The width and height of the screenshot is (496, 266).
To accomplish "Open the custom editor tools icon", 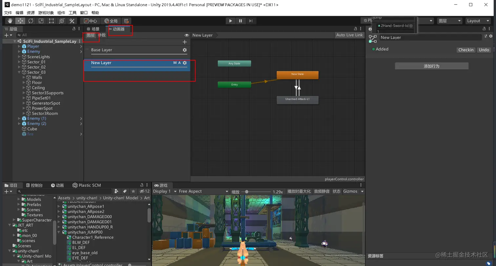I will (x=72, y=21).
